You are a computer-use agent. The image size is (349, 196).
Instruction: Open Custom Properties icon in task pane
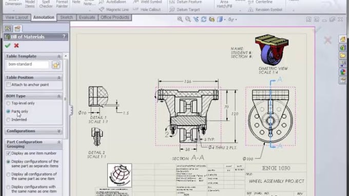coord(342,80)
